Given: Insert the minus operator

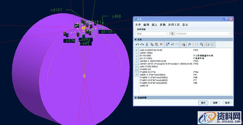Looking at the screenshot, I should click(x=136, y=53).
